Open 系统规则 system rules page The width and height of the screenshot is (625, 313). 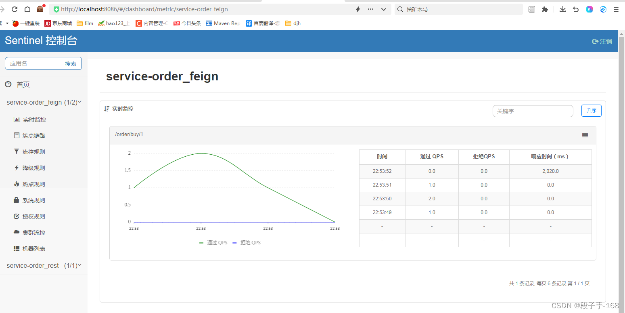(x=29, y=200)
